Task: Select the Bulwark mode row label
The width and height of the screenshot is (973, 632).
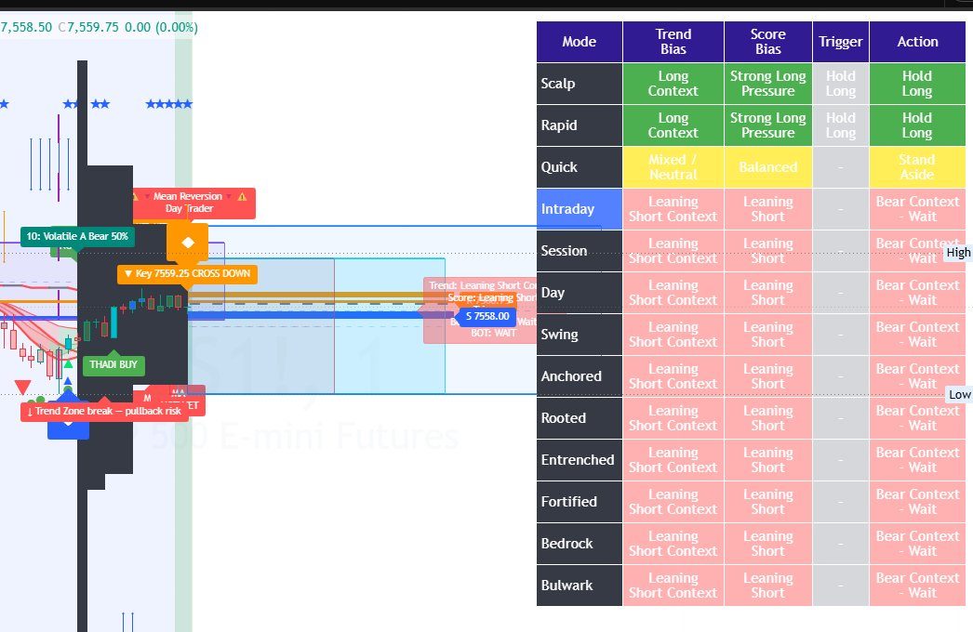Action: pyautogui.click(x=579, y=586)
